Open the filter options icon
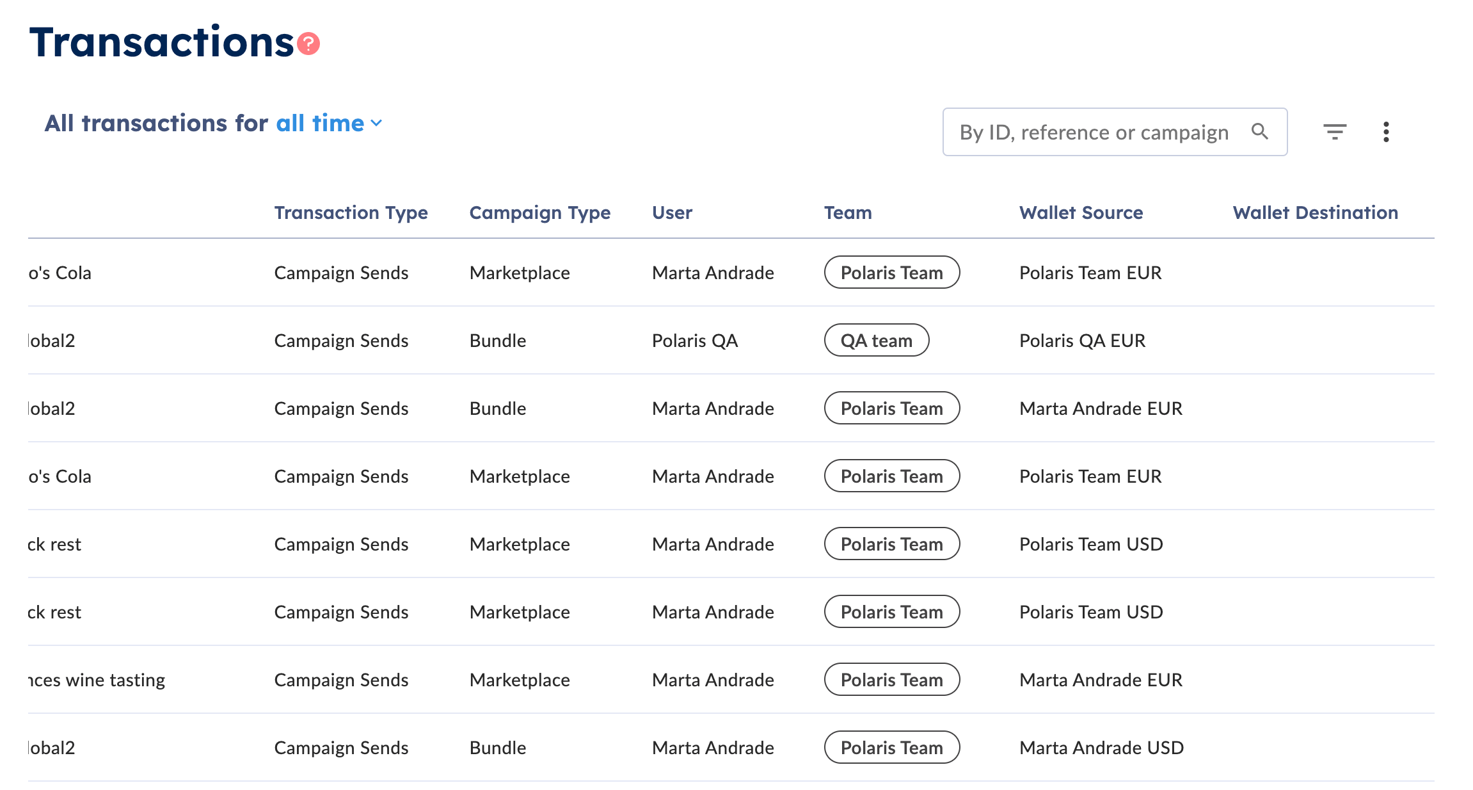This screenshot has height=790, width=1473. [1335, 132]
